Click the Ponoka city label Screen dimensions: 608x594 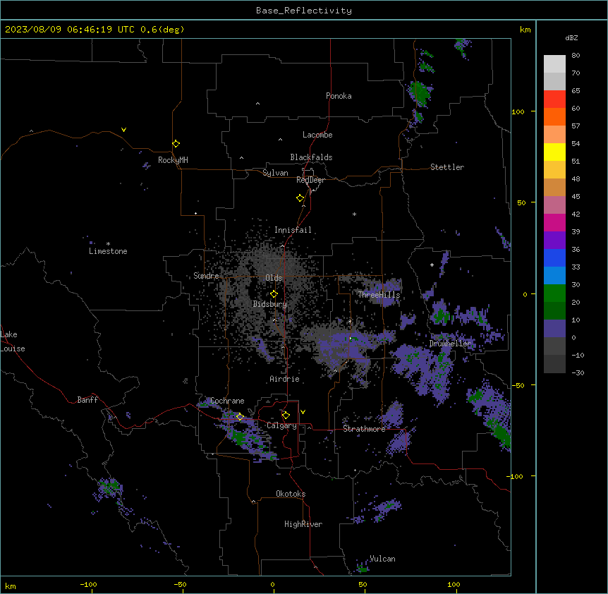339,96
